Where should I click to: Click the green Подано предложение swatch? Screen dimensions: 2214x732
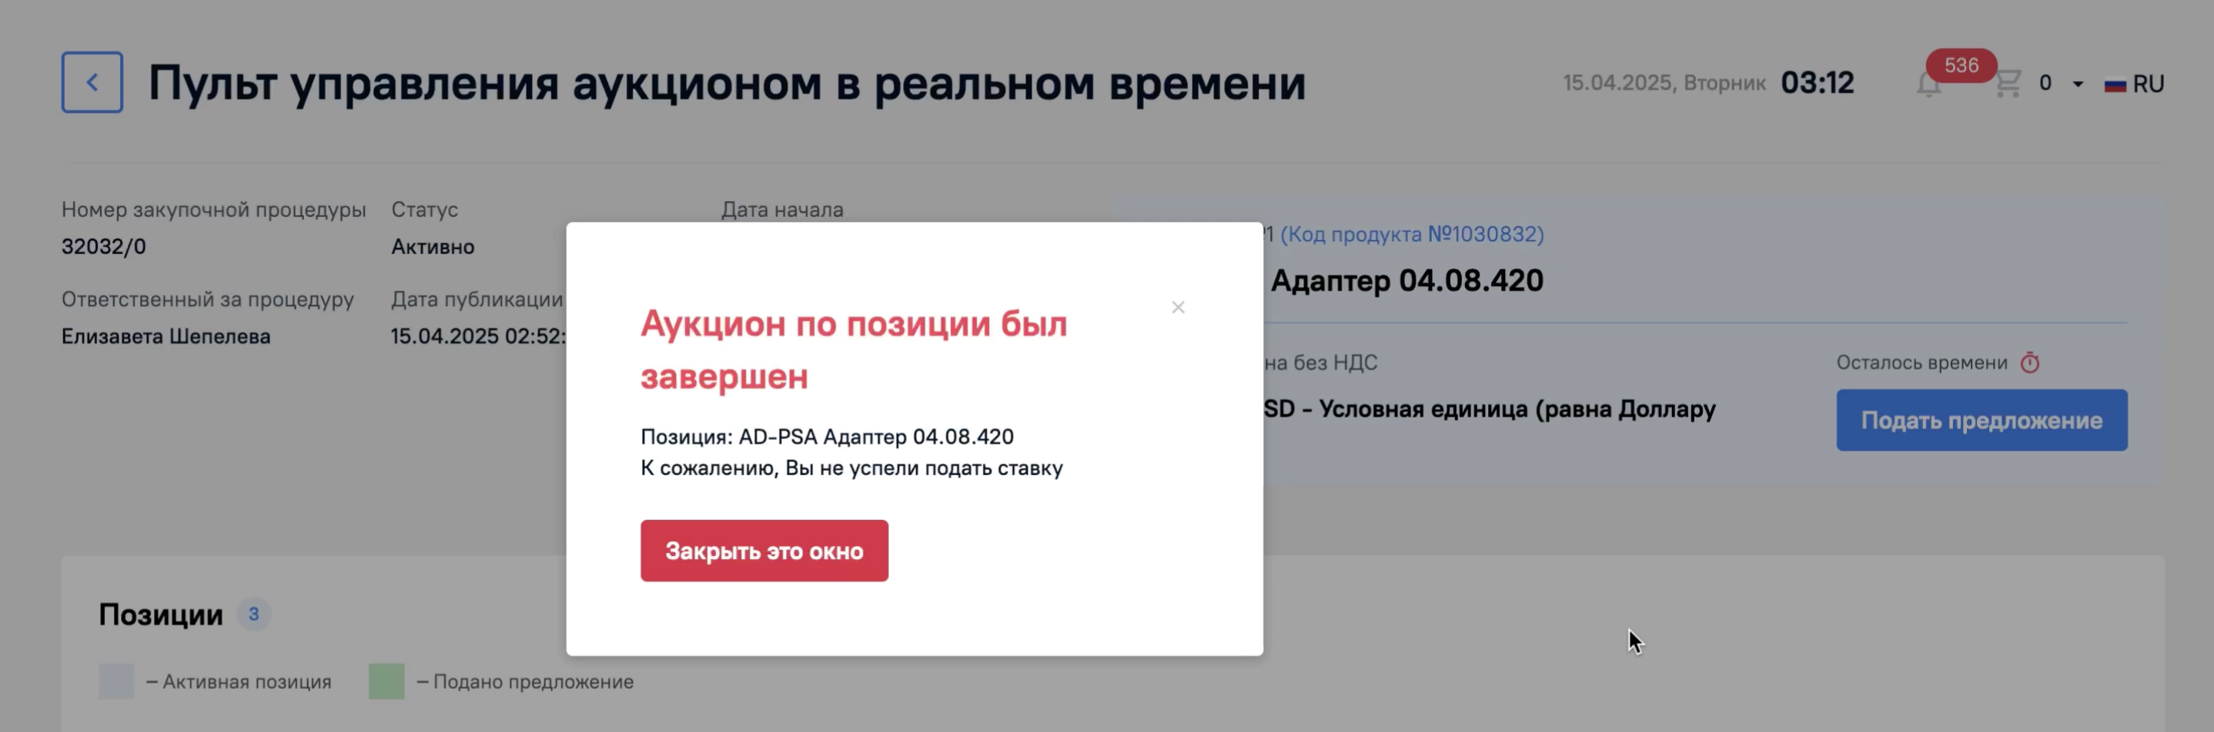click(x=386, y=680)
